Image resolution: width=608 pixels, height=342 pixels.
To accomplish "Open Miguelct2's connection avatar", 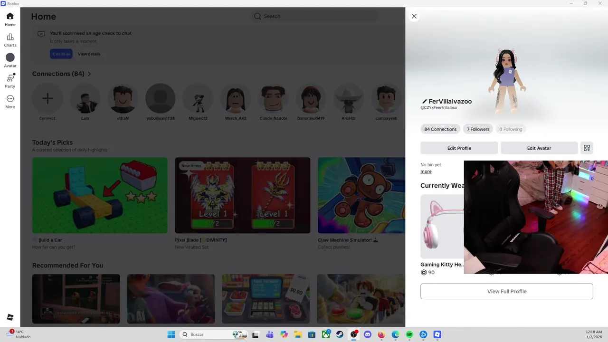I will (198, 98).
